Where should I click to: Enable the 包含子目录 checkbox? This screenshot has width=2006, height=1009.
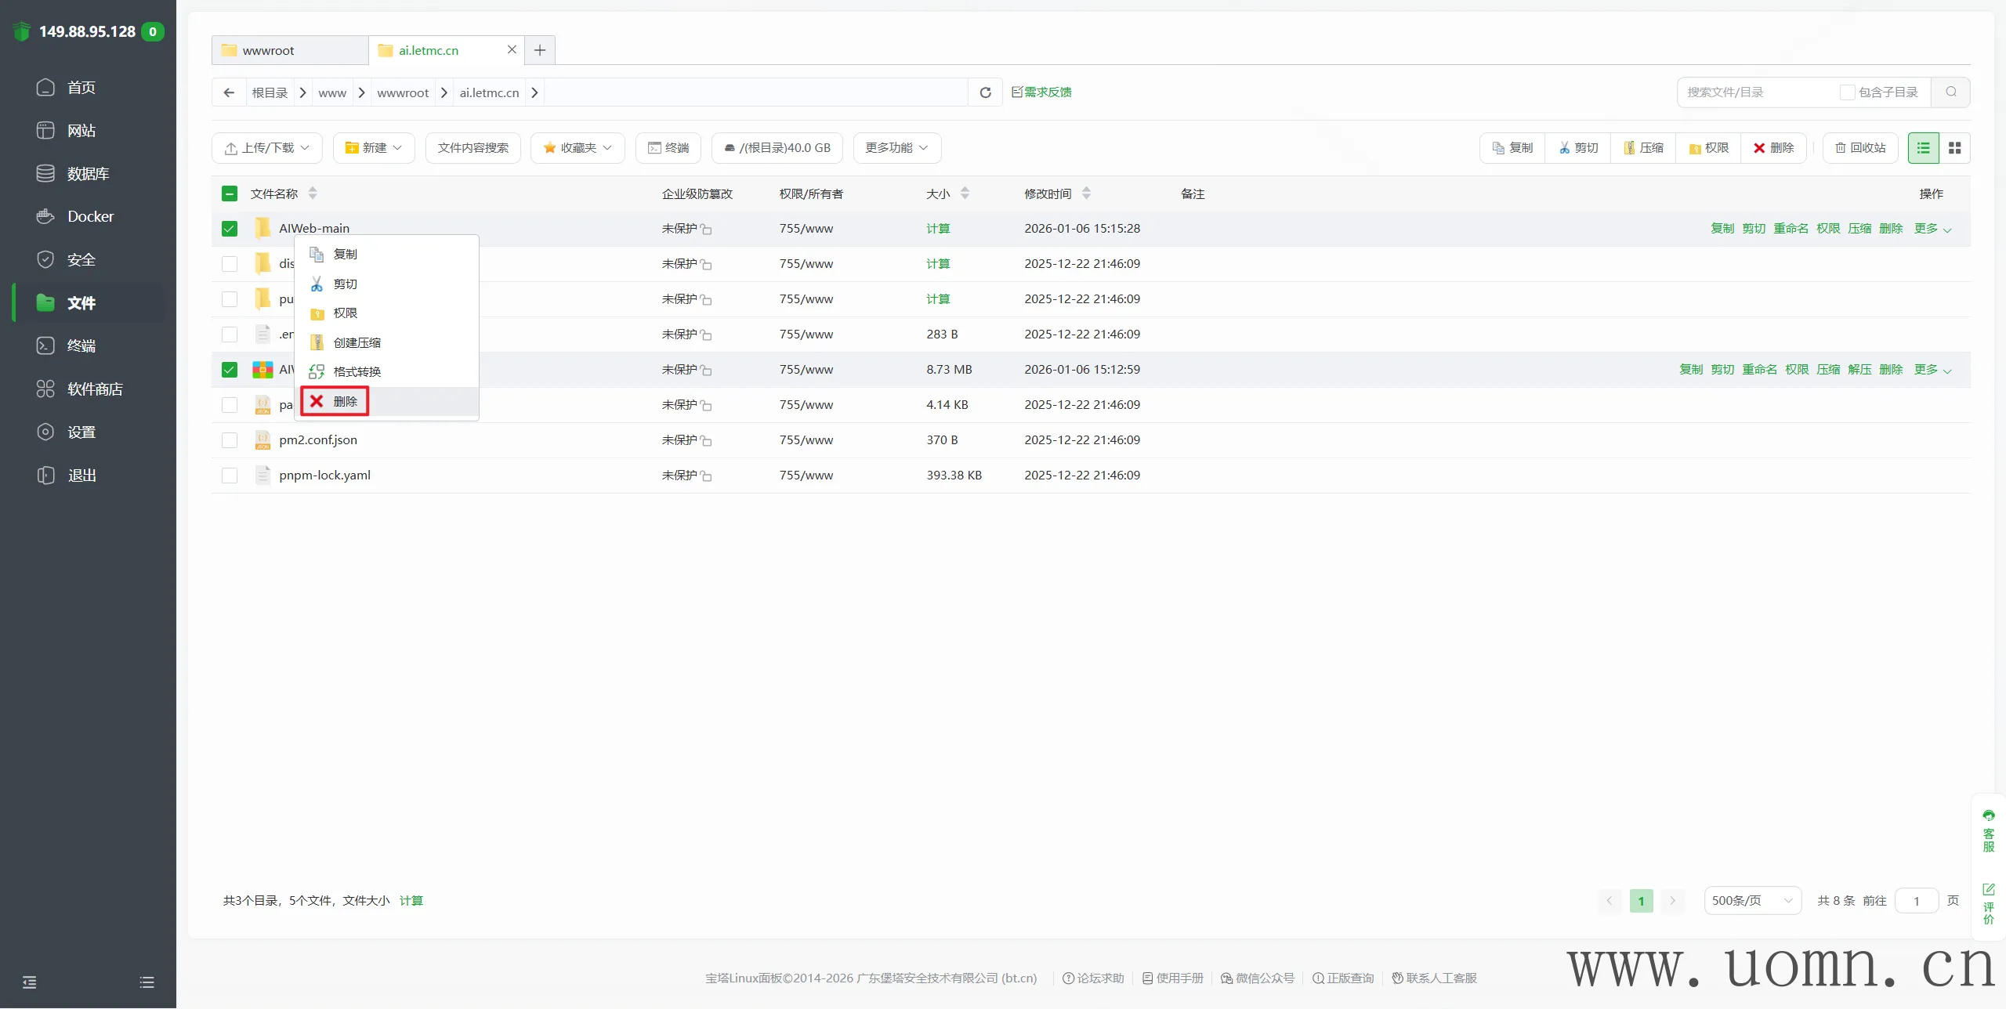pyautogui.click(x=1847, y=92)
